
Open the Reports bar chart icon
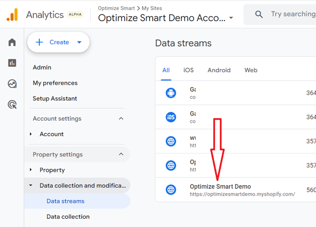click(x=12, y=63)
